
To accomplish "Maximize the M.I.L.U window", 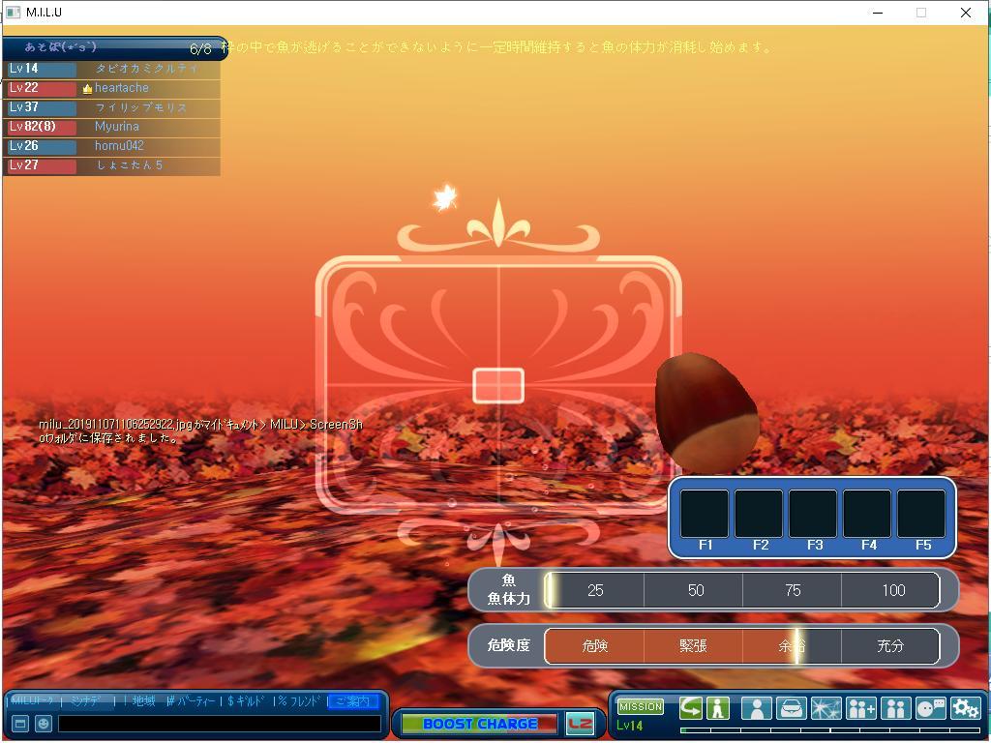I will click(921, 13).
